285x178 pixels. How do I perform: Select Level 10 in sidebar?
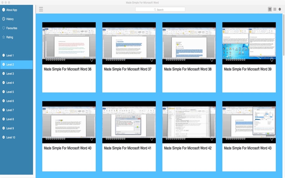pyautogui.click(x=16, y=137)
